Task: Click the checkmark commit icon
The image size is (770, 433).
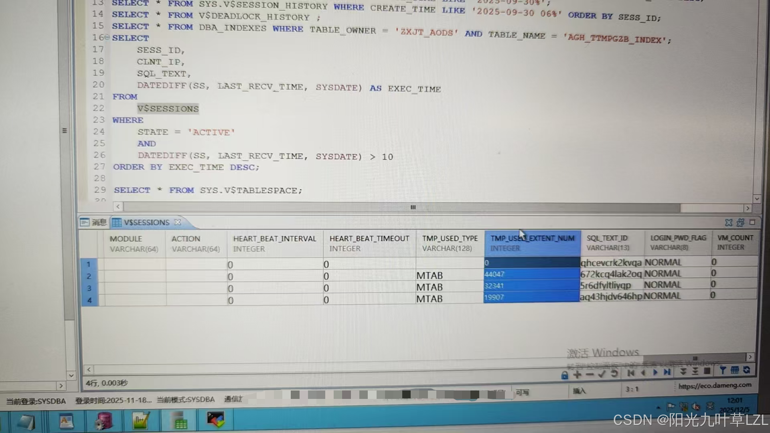Action: point(602,374)
